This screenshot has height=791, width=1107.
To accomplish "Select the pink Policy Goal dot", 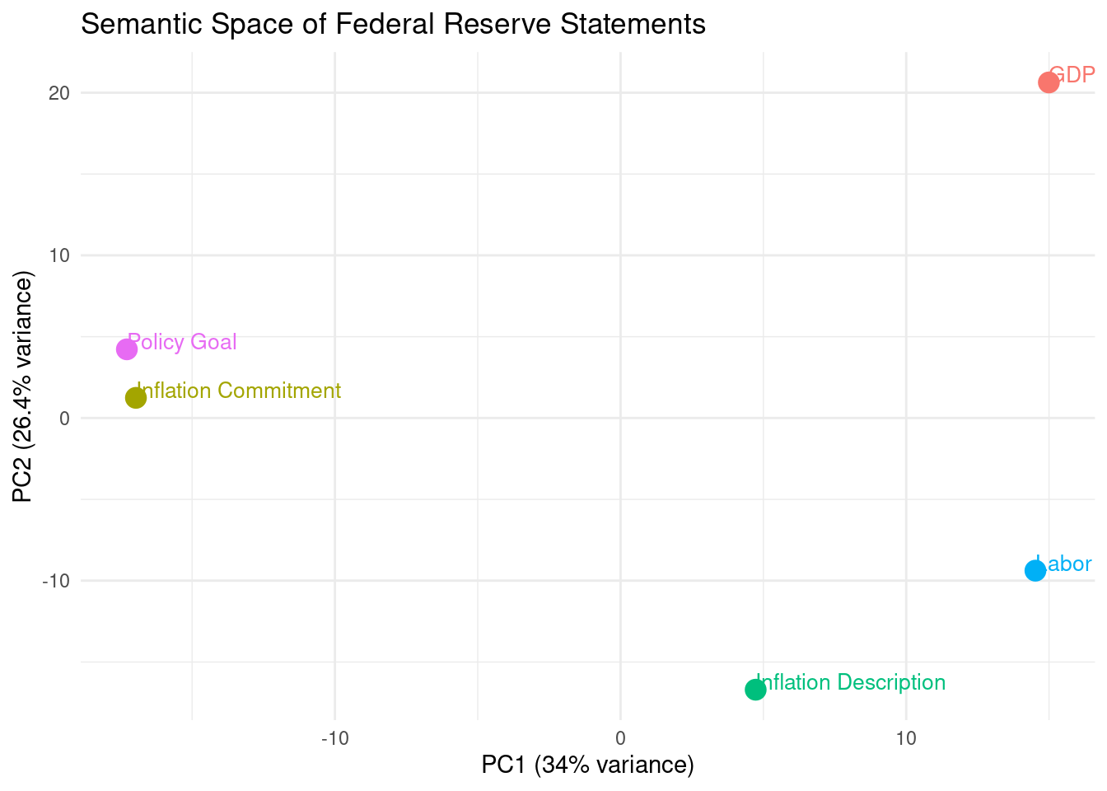I will (126, 349).
